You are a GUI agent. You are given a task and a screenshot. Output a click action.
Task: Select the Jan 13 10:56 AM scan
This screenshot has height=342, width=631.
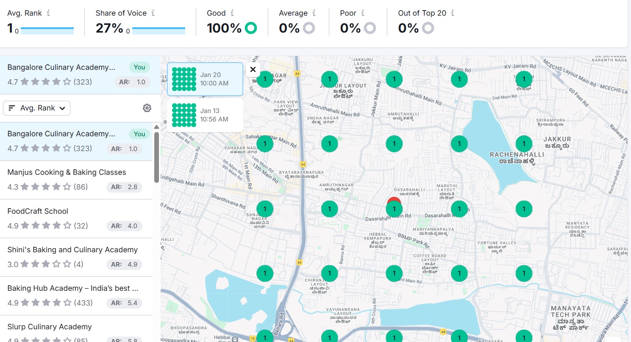click(x=205, y=115)
